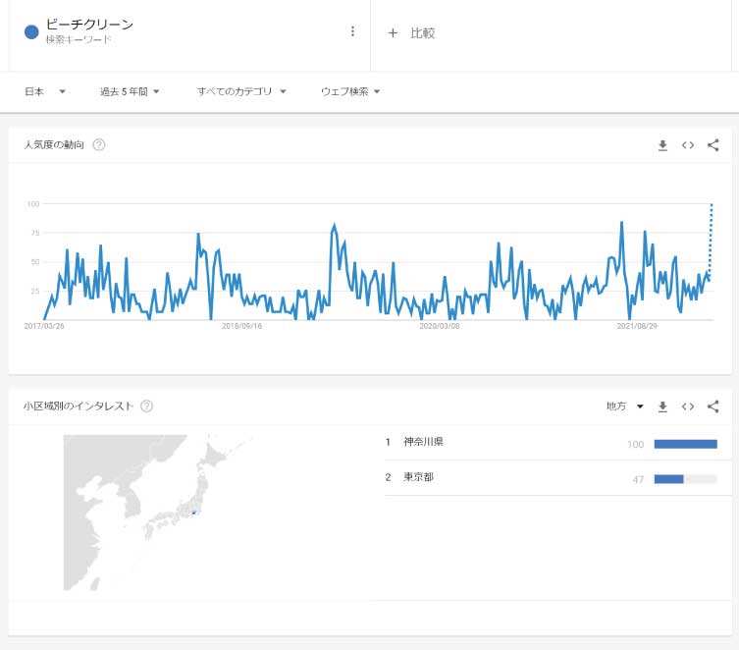Click the help icon beside 人気度の動向

[98, 144]
